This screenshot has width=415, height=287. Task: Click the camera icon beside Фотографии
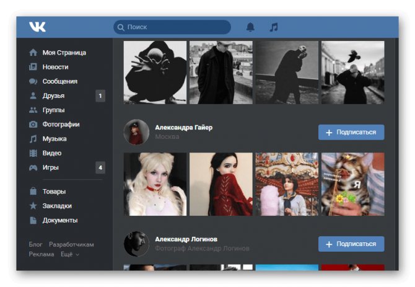33,124
